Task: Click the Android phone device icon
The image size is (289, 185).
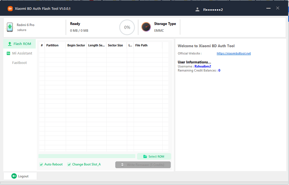Action: pos(10,27)
